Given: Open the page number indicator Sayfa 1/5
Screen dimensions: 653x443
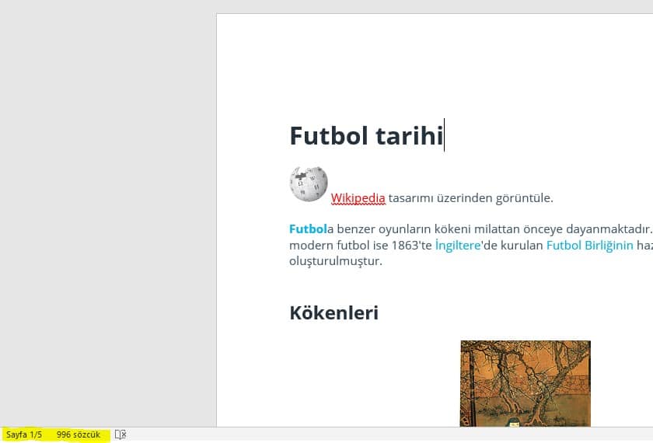Looking at the screenshot, I should pos(24,434).
